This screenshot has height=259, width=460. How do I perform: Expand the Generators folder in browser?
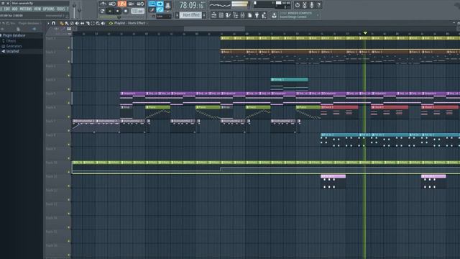coord(11,46)
